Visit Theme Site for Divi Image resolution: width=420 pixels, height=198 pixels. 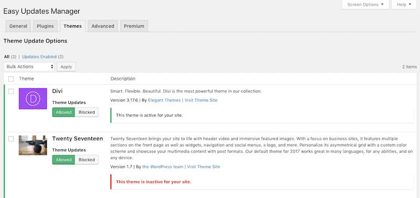(201, 100)
